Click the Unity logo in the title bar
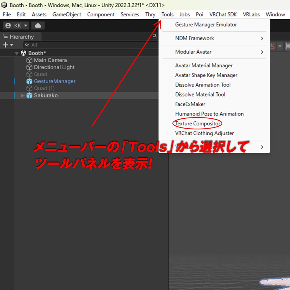The height and width of the screenshot is (290, 290). [4, 5]
